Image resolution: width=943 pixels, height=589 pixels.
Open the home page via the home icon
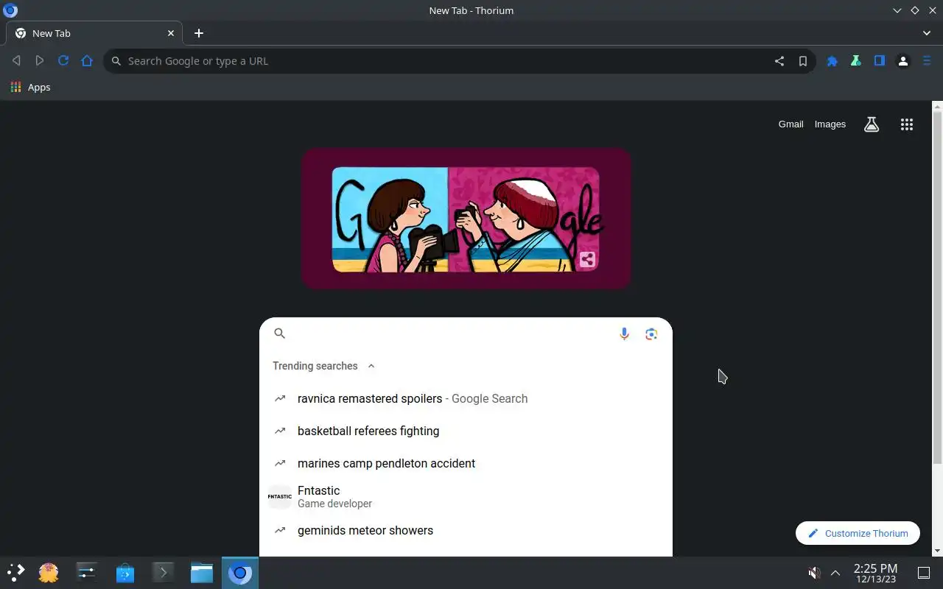[87, 61]
